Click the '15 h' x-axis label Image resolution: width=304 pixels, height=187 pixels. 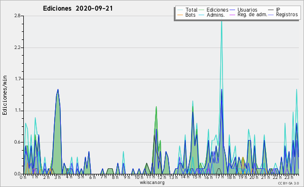197,177
